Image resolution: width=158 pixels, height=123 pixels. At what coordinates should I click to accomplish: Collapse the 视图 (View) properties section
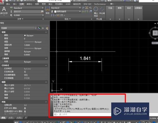coord(46,82)
